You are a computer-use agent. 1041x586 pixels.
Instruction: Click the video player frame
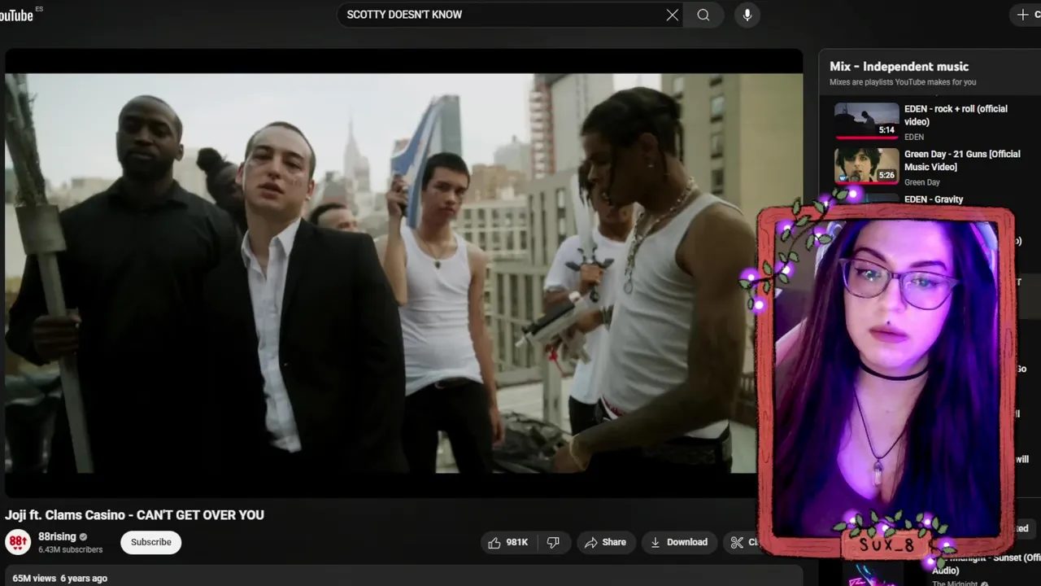point(404,273)
